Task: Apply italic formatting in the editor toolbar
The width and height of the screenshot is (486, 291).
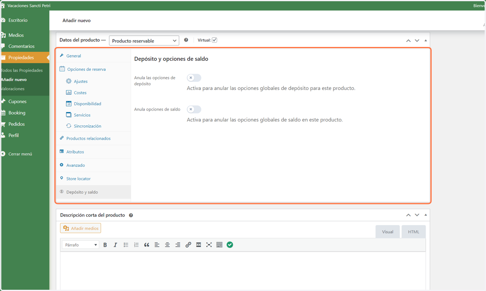Action: [x=115, y=245]
